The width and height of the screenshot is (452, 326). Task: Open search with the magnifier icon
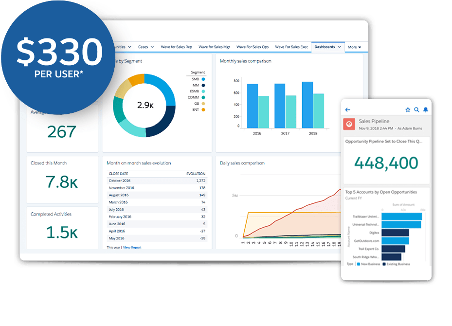tap(417, 110)
